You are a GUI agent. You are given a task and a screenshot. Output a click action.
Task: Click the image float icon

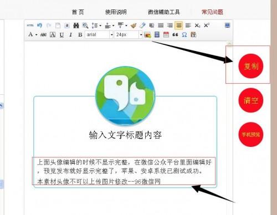point(152,25)
